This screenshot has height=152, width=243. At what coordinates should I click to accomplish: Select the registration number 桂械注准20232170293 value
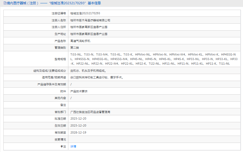(85, 13)
